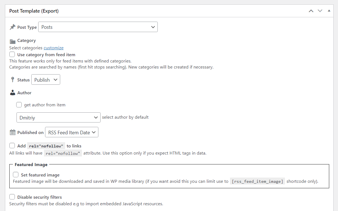The width and height of the screenshot is (338, 211).
Task: Open the Published on date dropdown
Action: coord(72,132)
